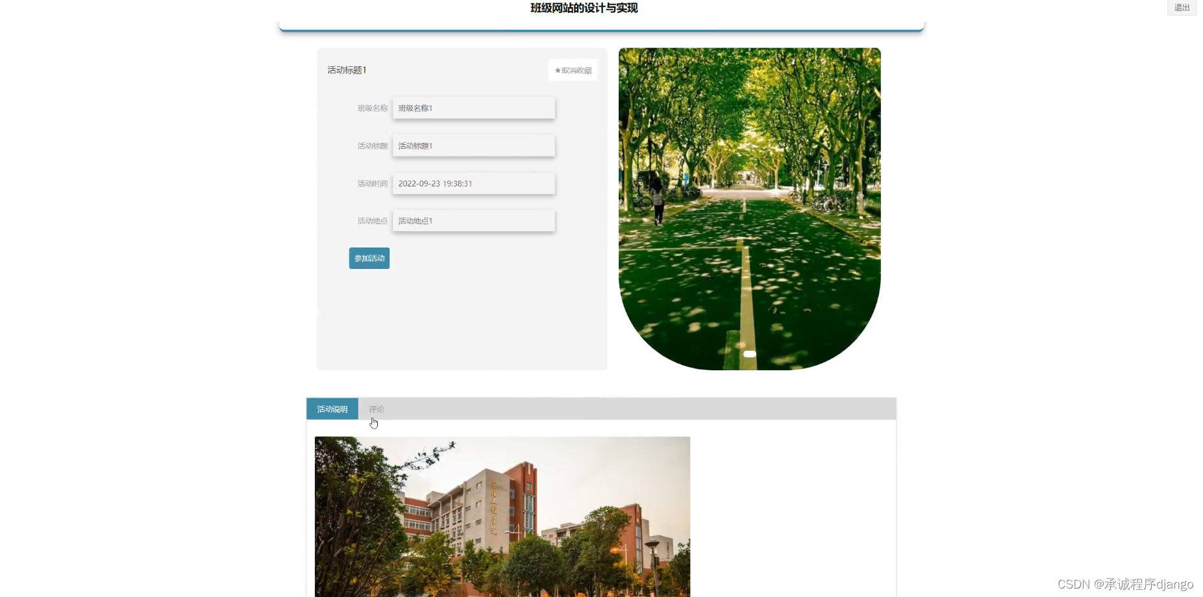This screenshot has height=597, width=1203.
Task: Click the 班级网站的设计与实现 page title
Action: pyautogui.click(x=584, y=8)
